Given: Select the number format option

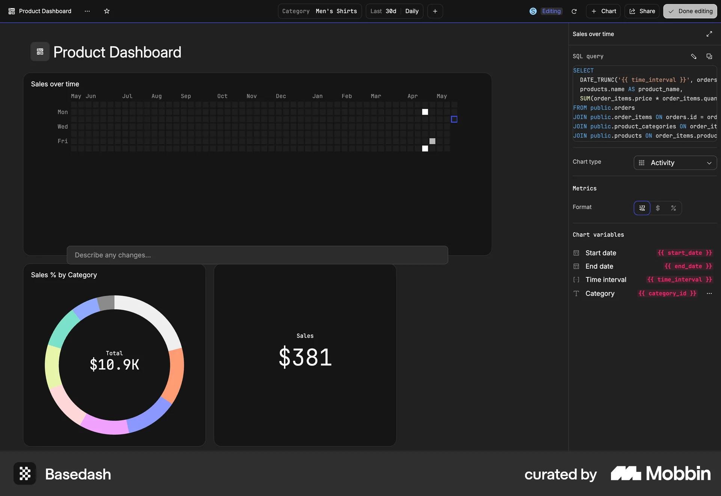Looking at the screenshot, I should (642, 208).
